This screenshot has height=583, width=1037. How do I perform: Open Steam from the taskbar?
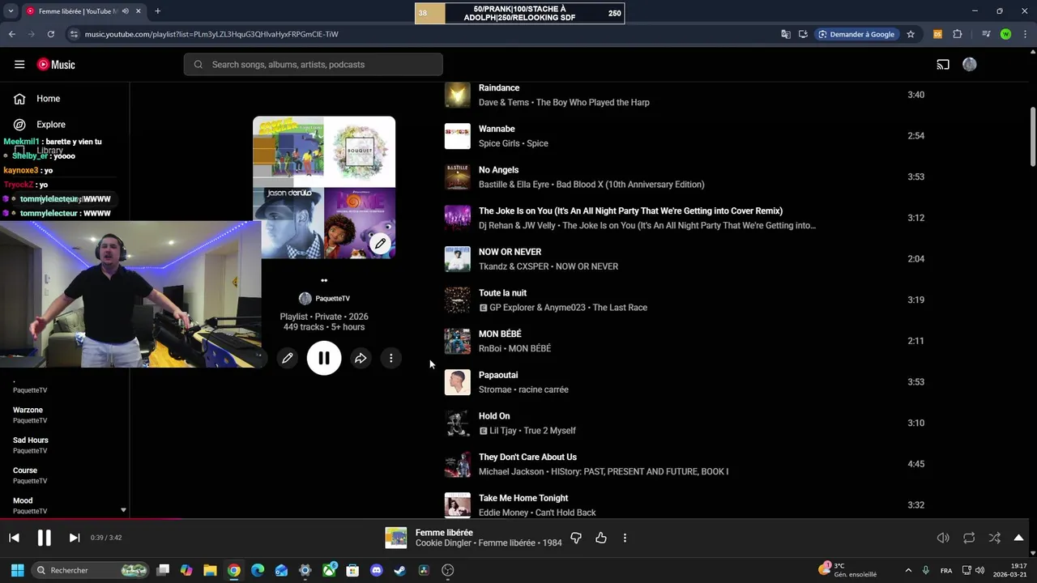coord(399,570)
